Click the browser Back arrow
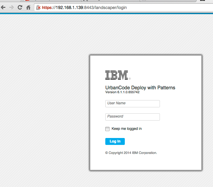213x187 pixels. tap(3, 7)
